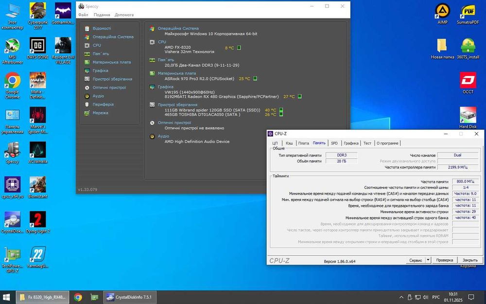Open Hard Disk desktop icon
The image size is (486, 304).
[468, 118]
